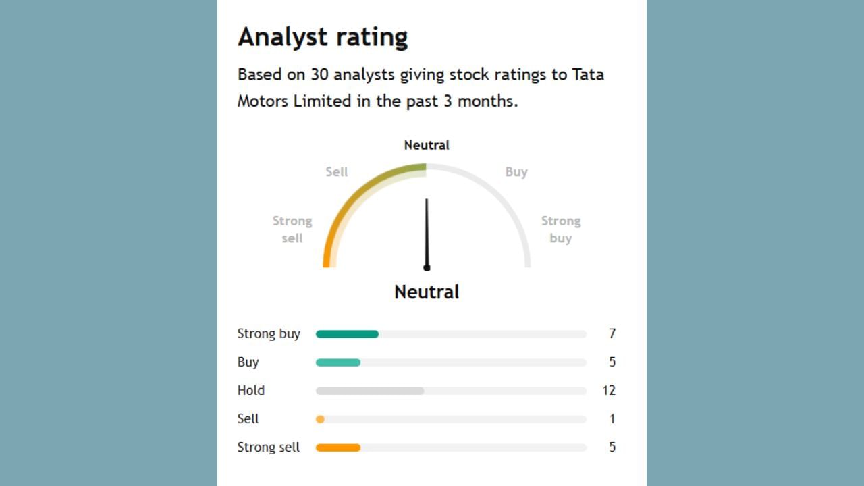The width and height of the screenshot is (864, 486).
Task: Click the gray Hold bar
Action: pyautogui.click(x=370, y=391)
